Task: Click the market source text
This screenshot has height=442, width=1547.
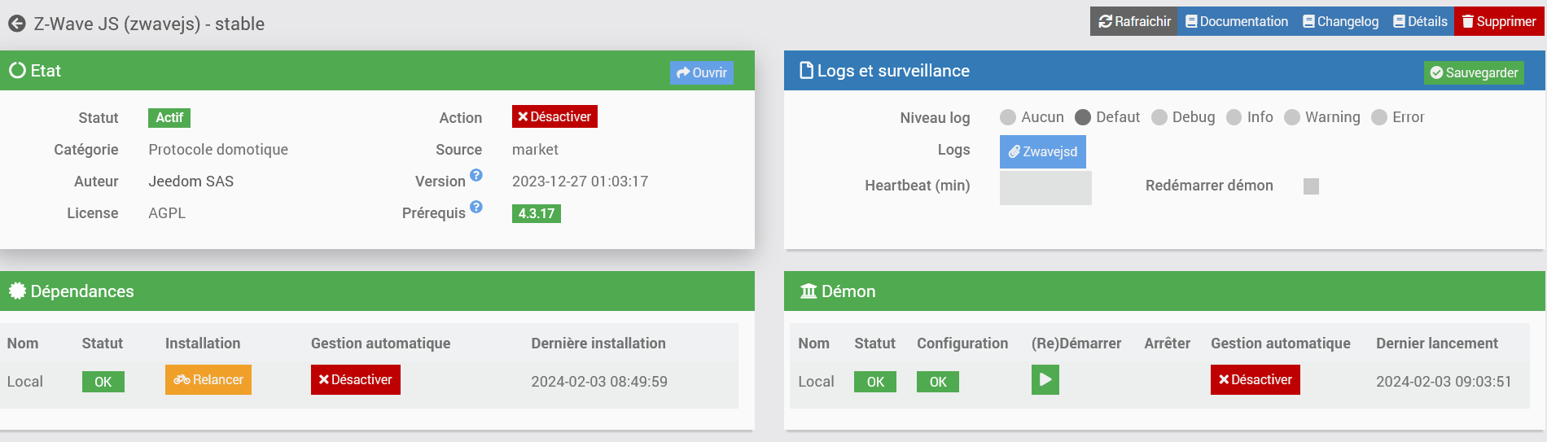Action: (x=535, y=150)
